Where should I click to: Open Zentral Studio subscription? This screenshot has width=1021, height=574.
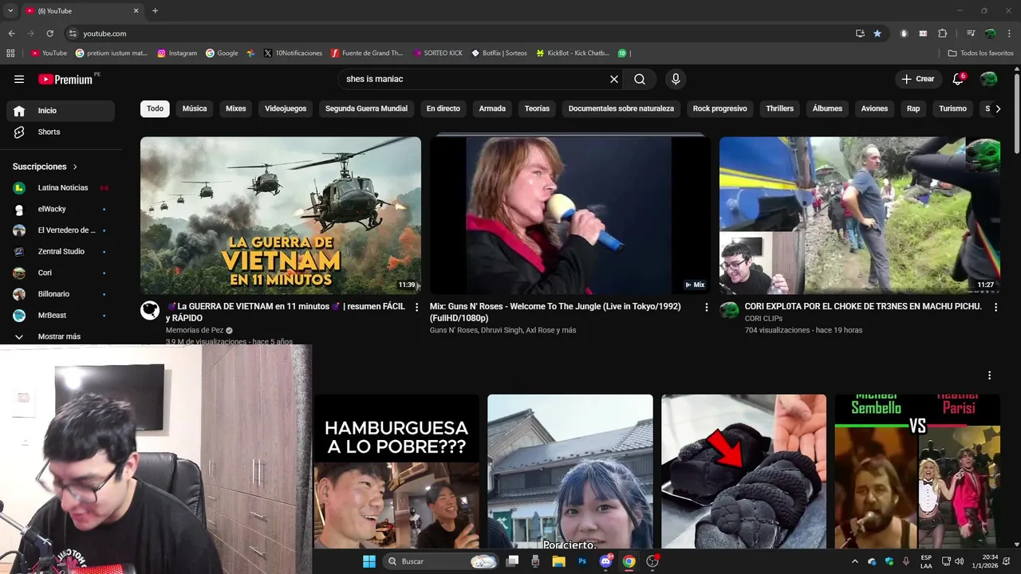[61, 251]
